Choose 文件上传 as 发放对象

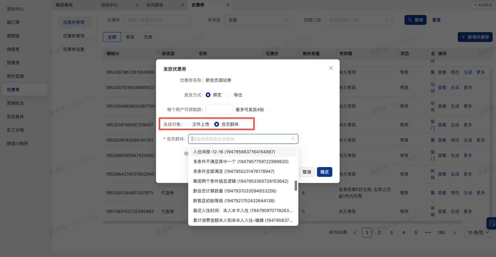tap(187, 124)
